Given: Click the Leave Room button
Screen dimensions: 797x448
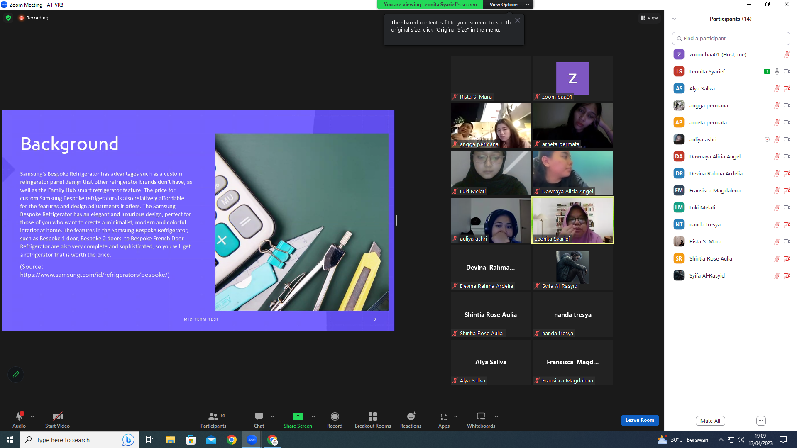Looking at the screenshot, I should click(640, 420).
